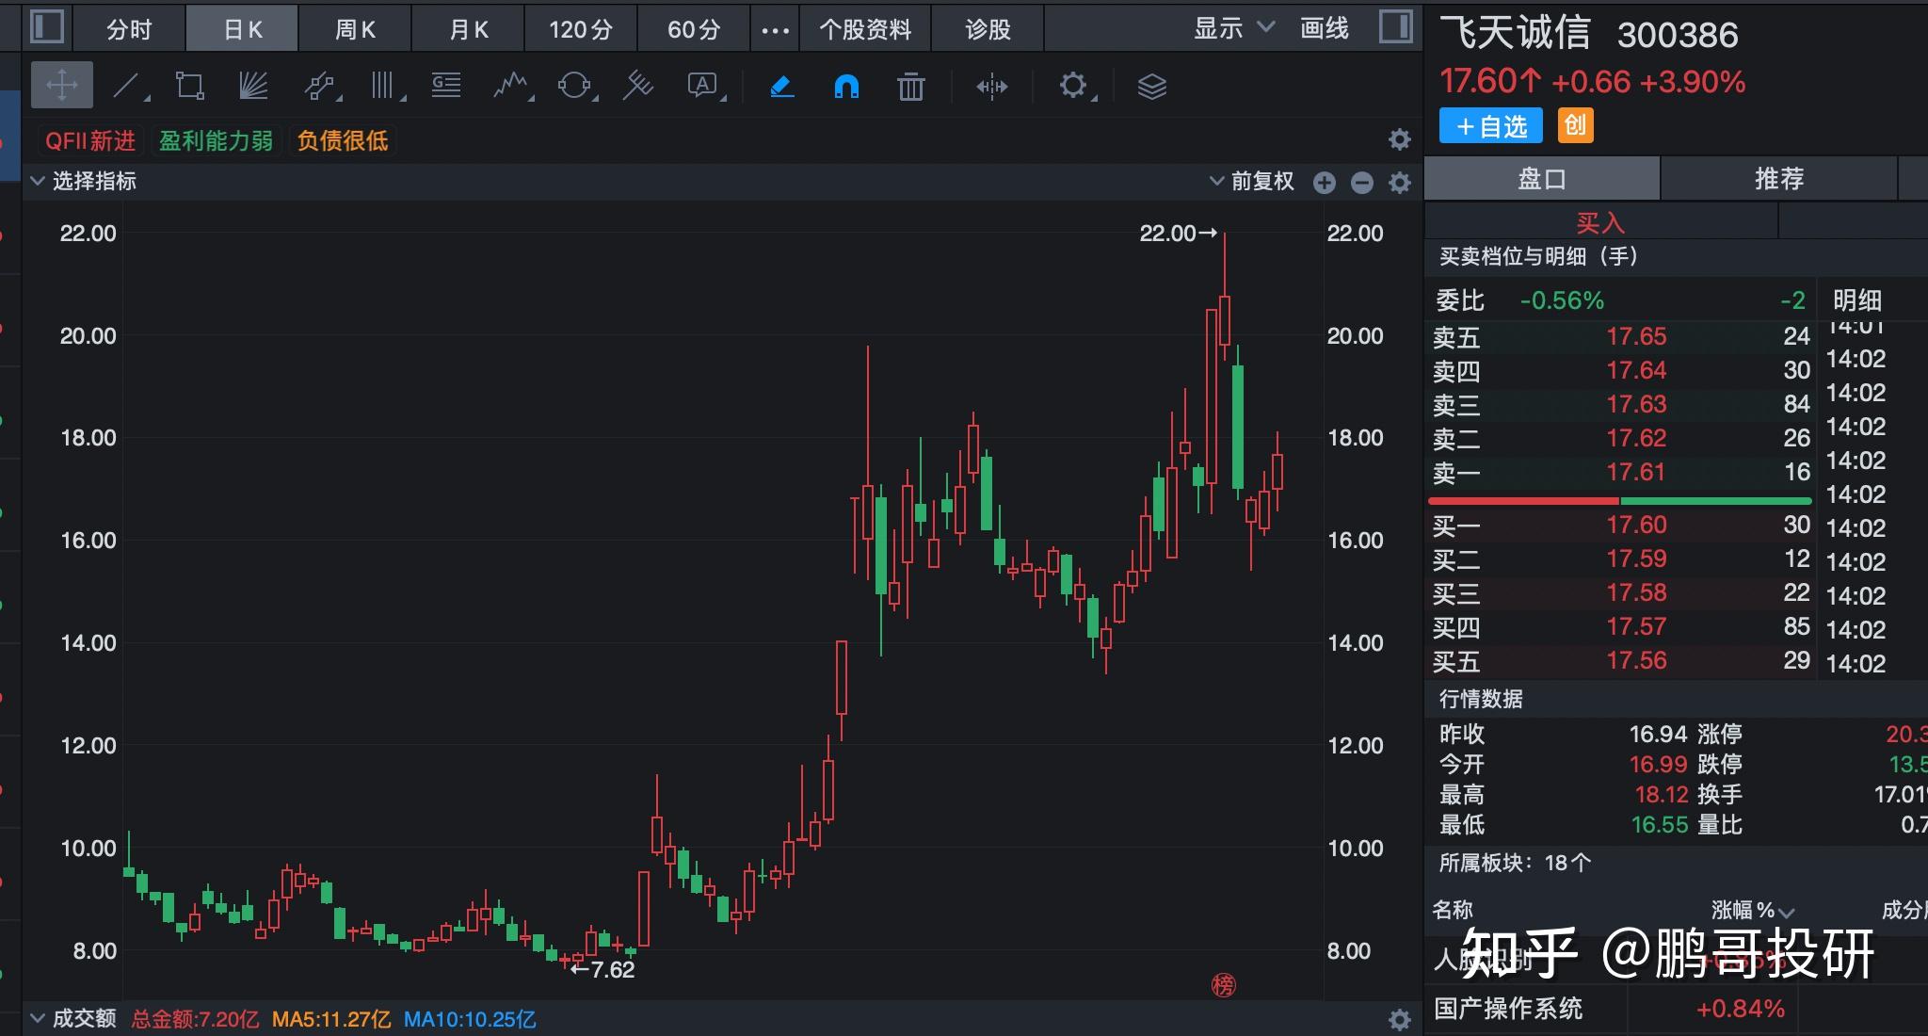Switch to 日K daily chart tab
This screenshot has height=1036, width=1928.
tap(243, 29)
